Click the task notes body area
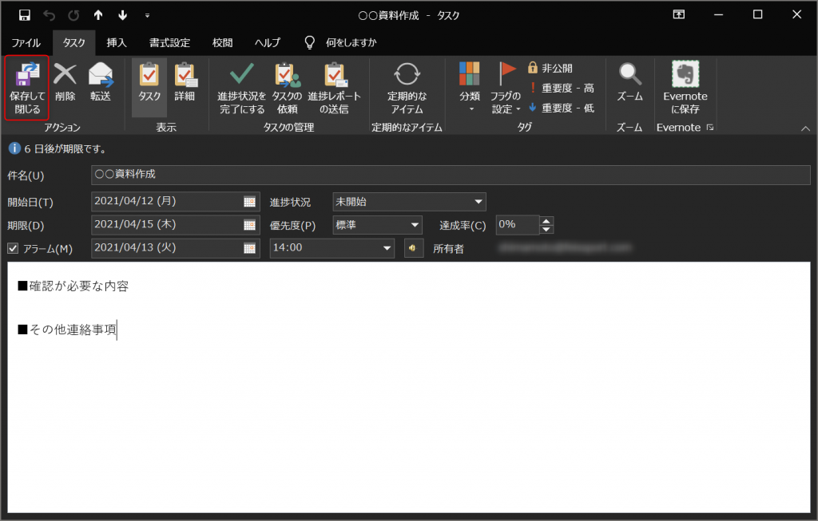 409,387
